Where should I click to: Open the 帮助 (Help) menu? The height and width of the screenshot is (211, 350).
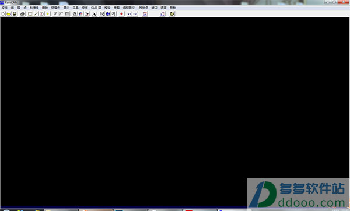pos(173,8)
